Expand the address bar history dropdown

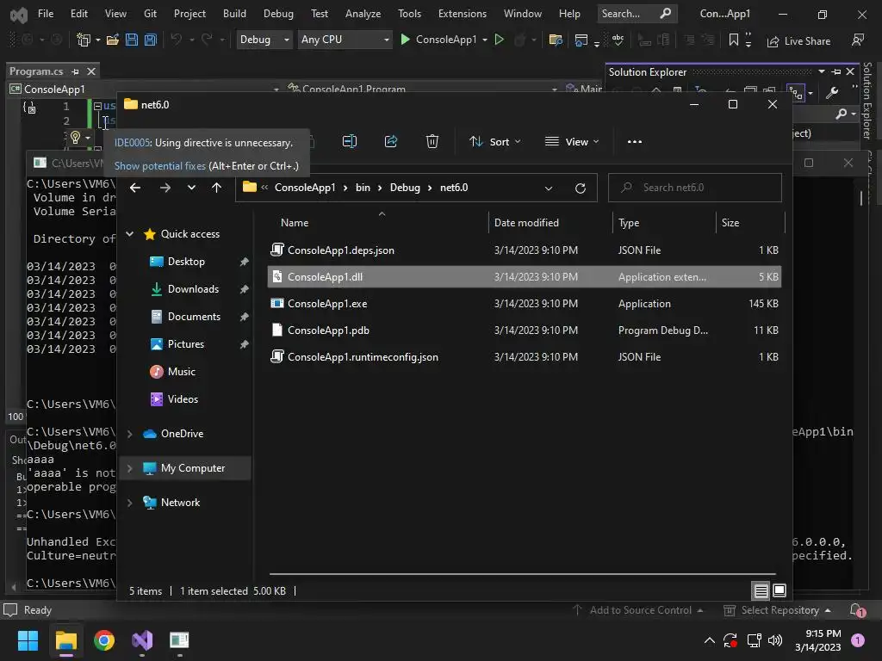pos(549,188)
